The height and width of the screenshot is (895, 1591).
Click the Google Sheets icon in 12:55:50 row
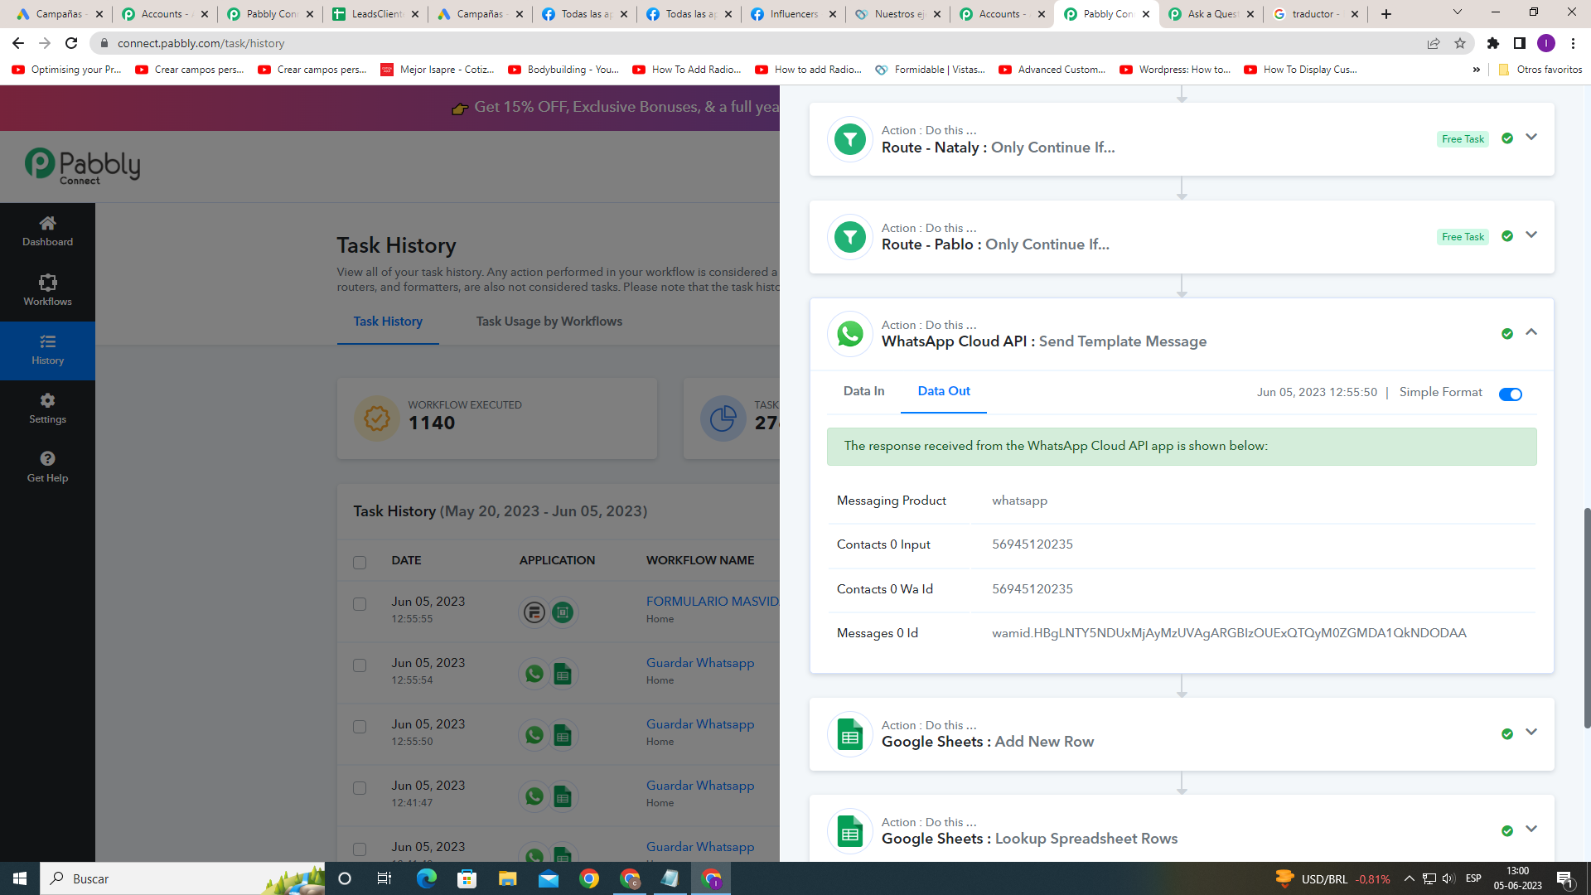pyautogui.click(x=563, y=735)
